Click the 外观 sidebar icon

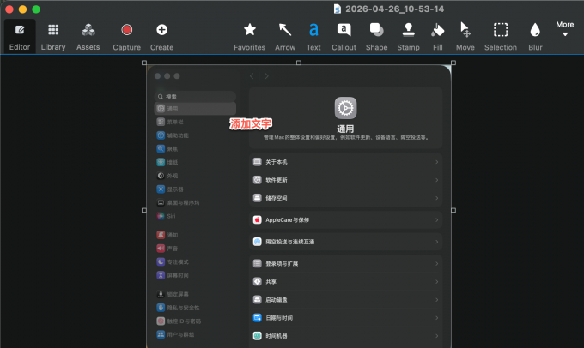[161, 176]
